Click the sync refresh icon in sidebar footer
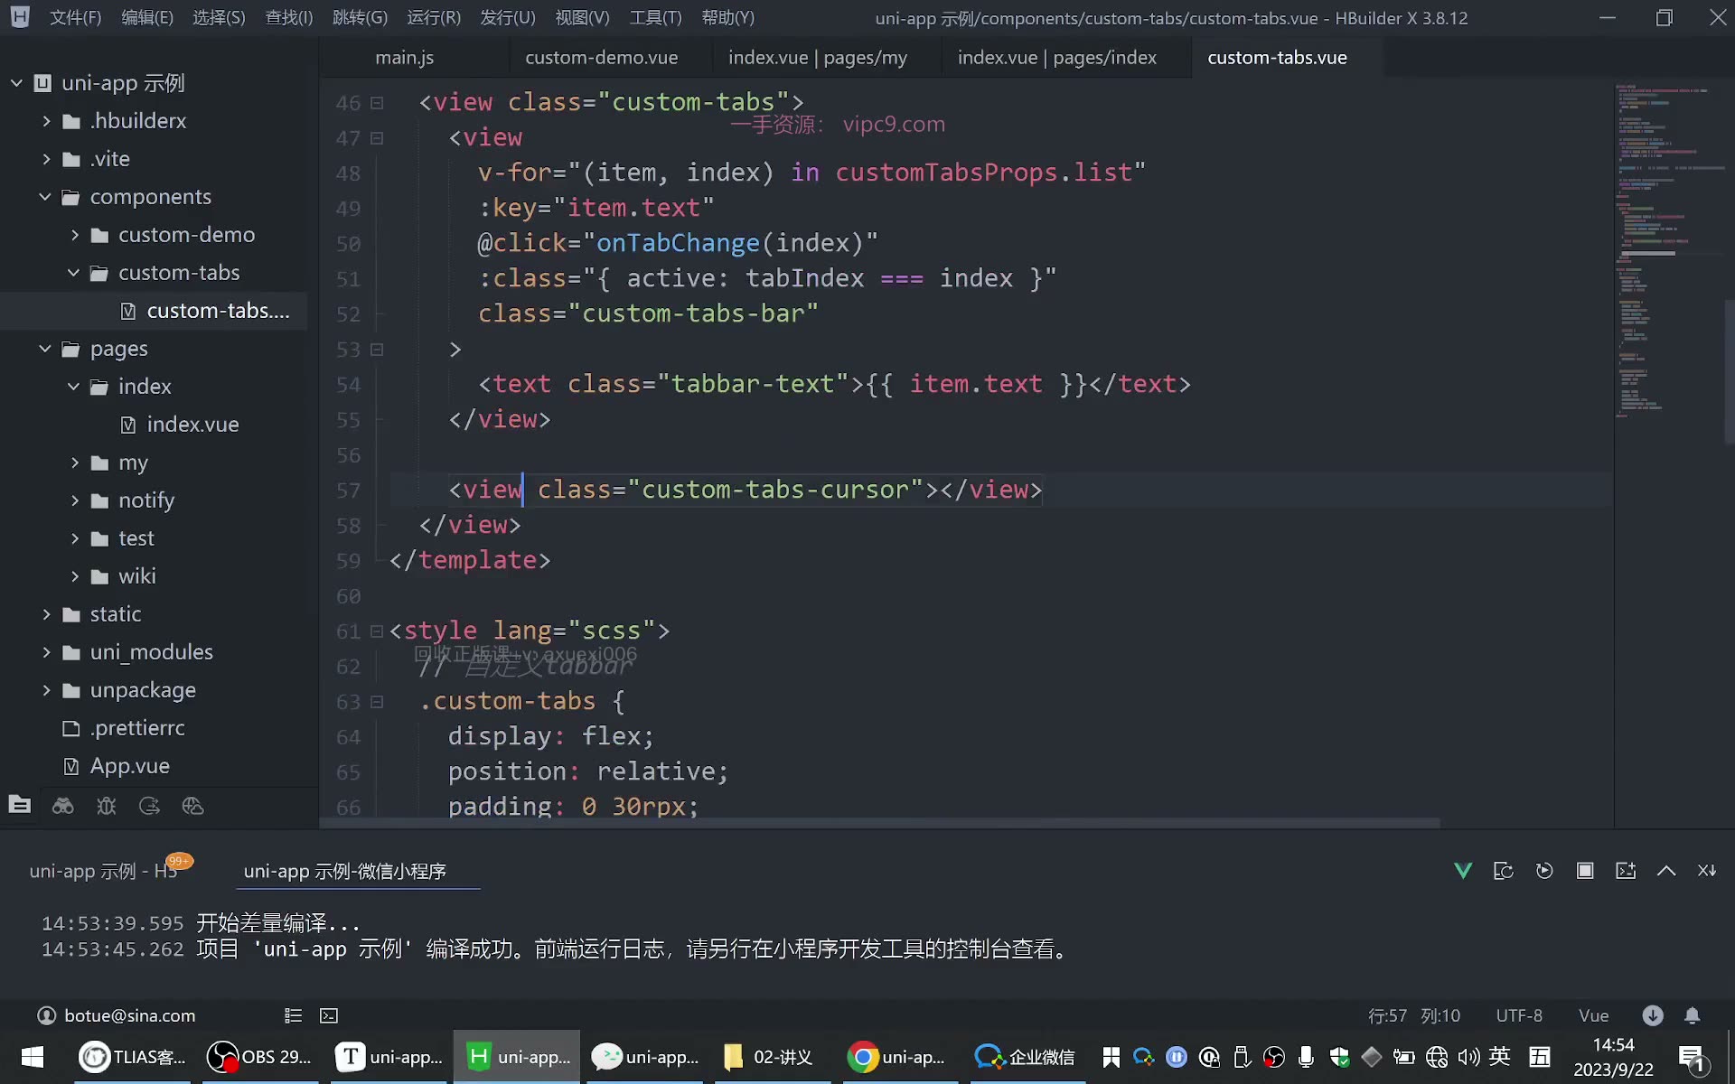Viewport: 1735px width, 1084px height. pos(149,806)
